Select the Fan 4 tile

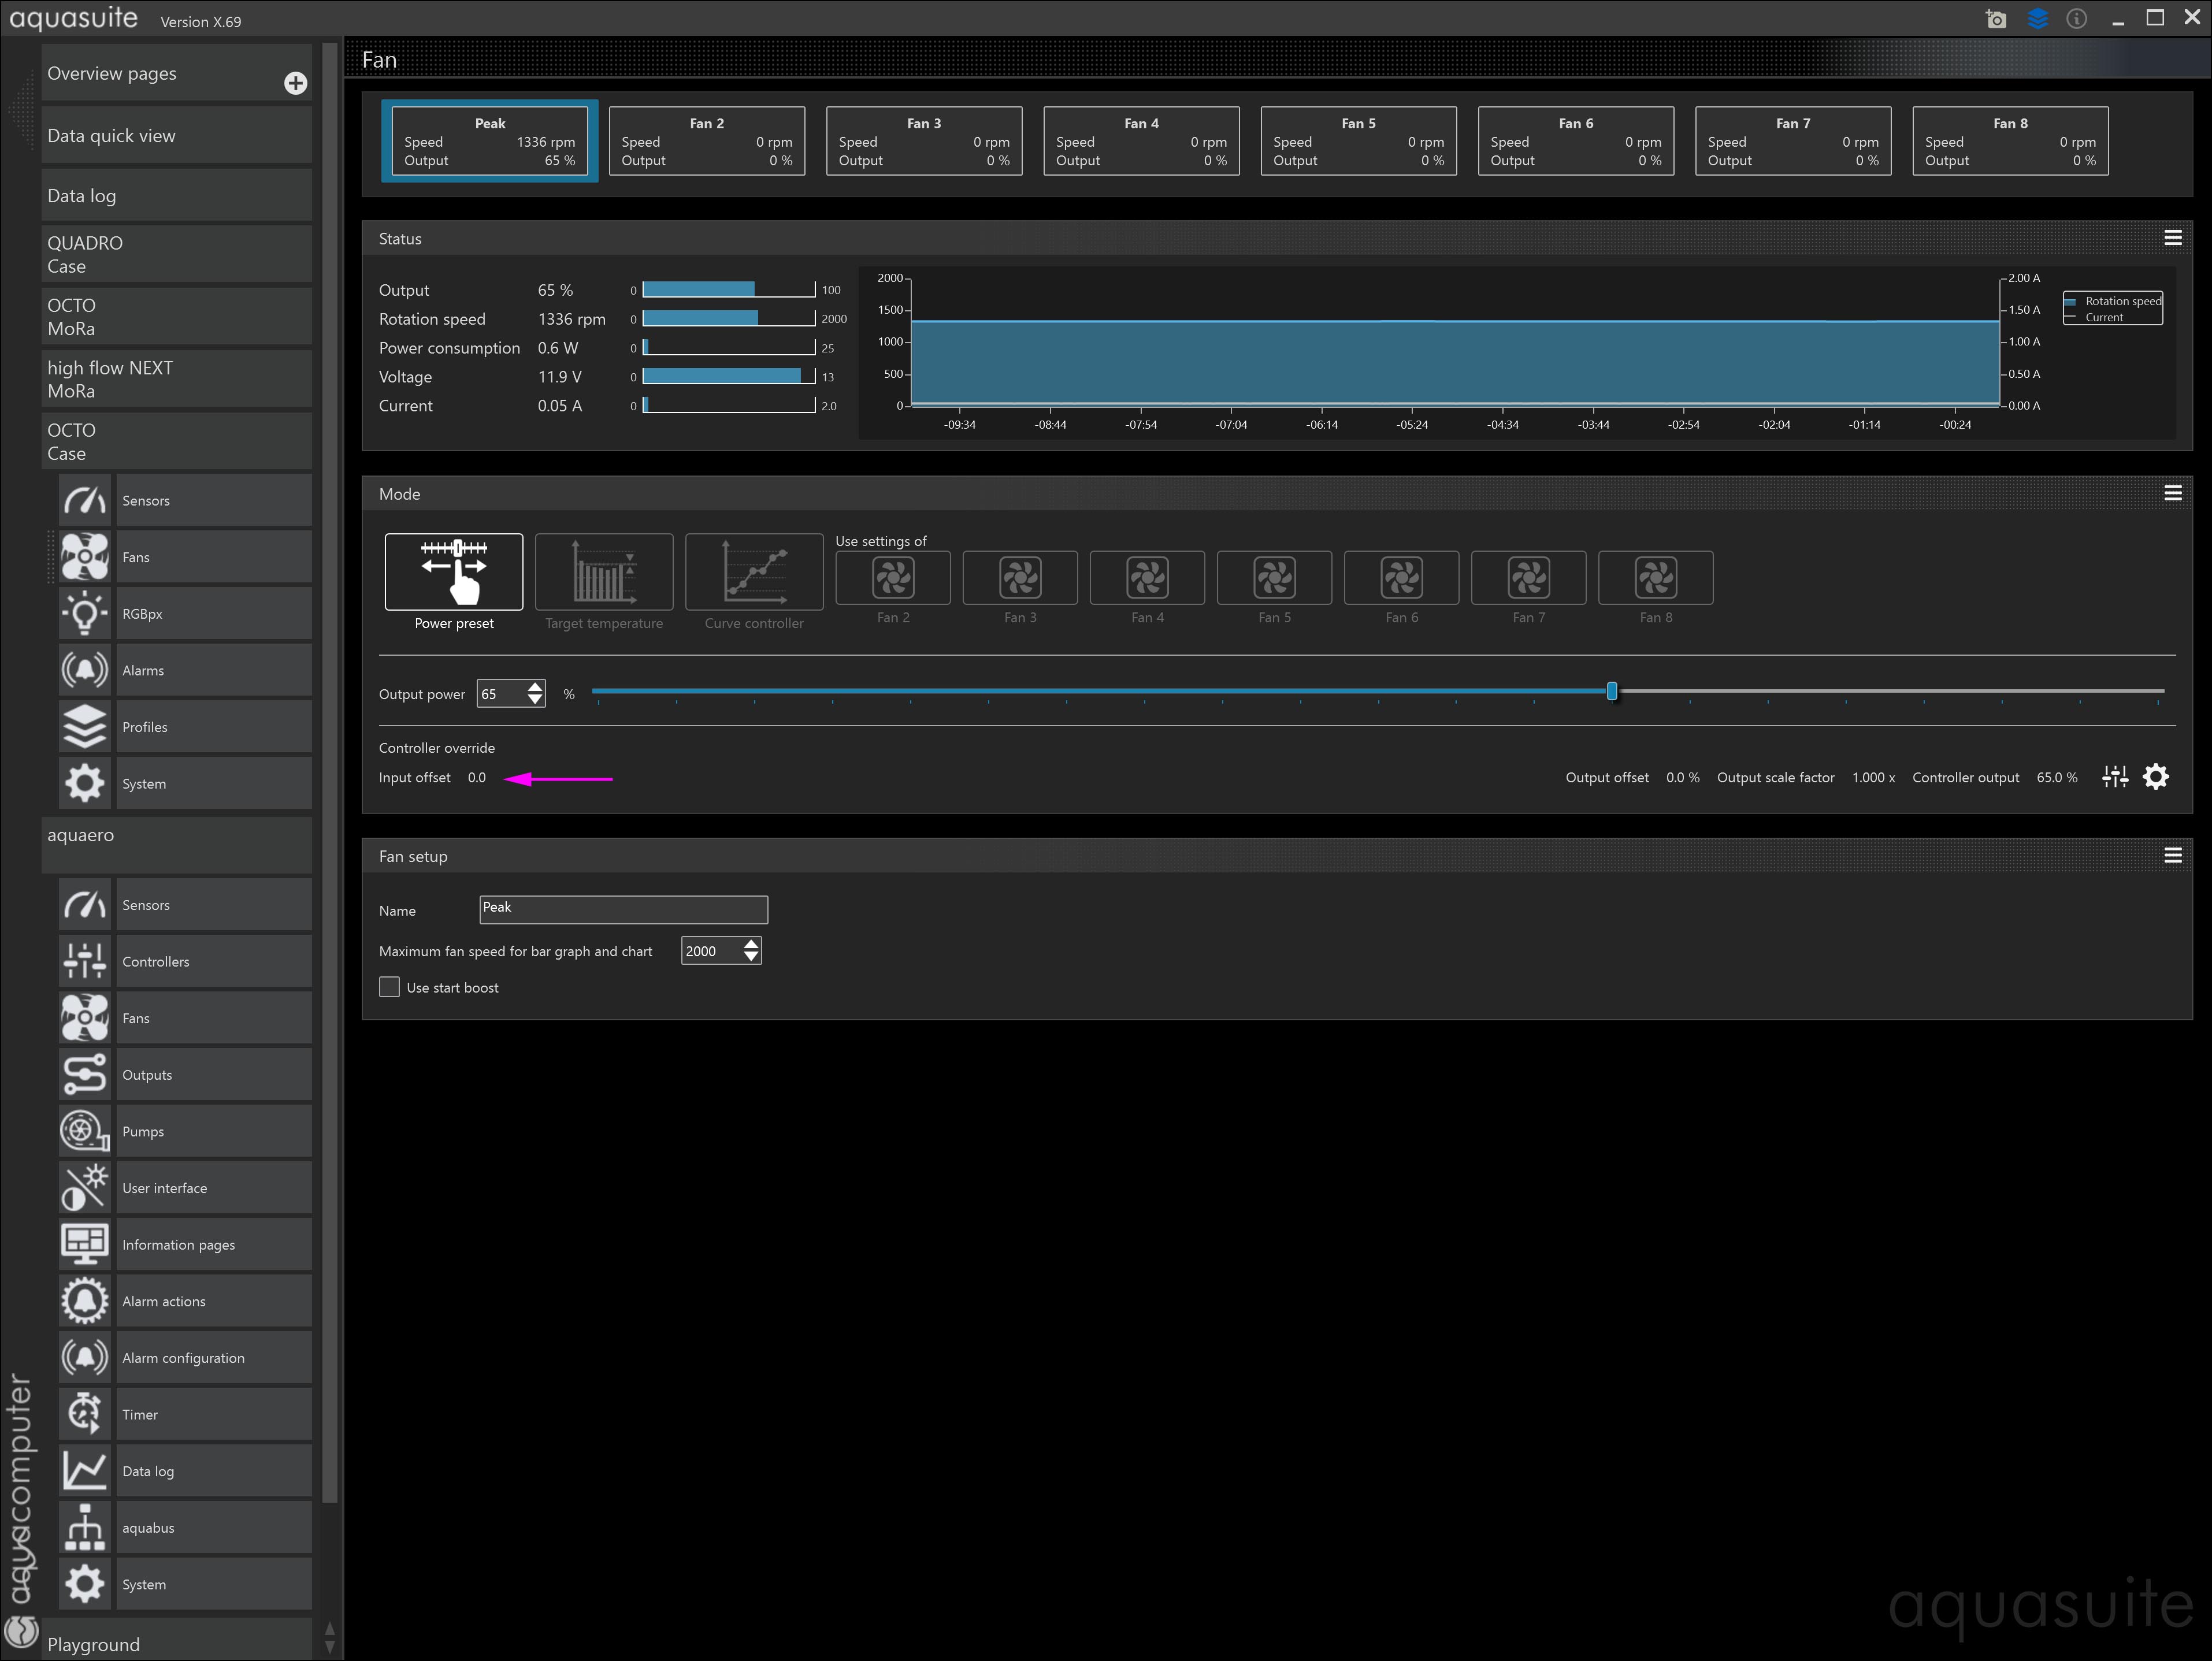coord(1141,141)
